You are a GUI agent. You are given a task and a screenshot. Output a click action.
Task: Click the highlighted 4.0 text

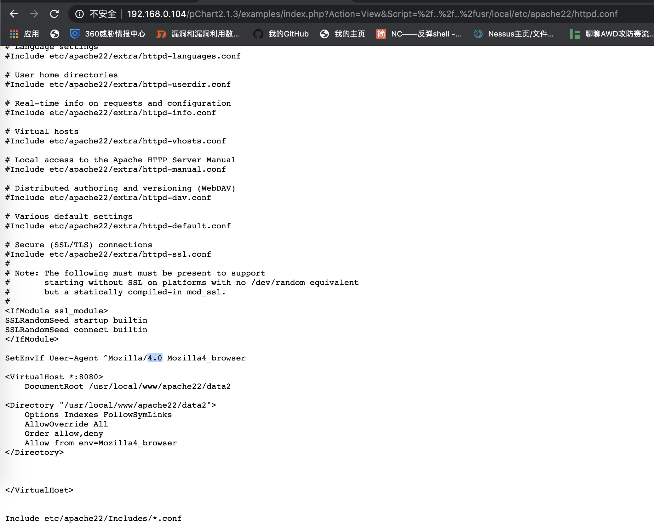click(x=155, y=358)
